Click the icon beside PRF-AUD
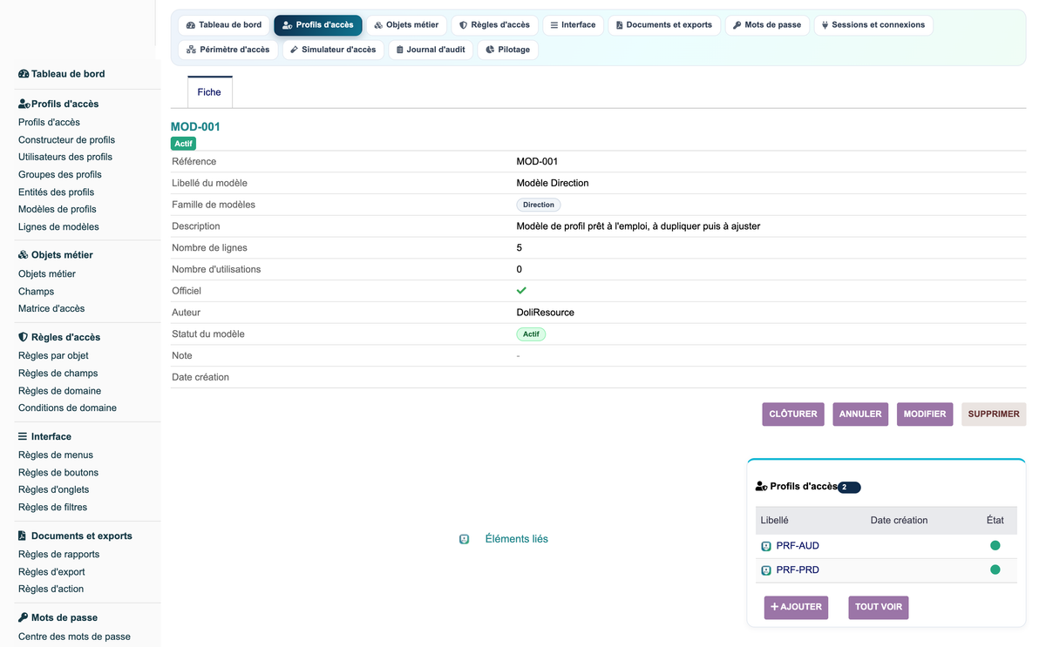The height and width of the screenshot is (647, 1046). coord(766,547)
